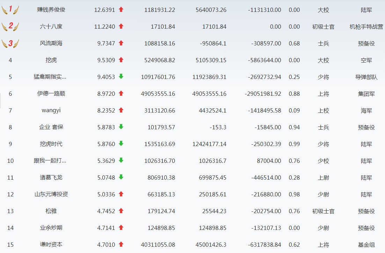Click red up arrow beside 9.7347

(x=121, y=43)
